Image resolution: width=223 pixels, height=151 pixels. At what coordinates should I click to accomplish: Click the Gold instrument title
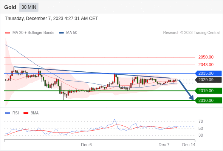10,7
